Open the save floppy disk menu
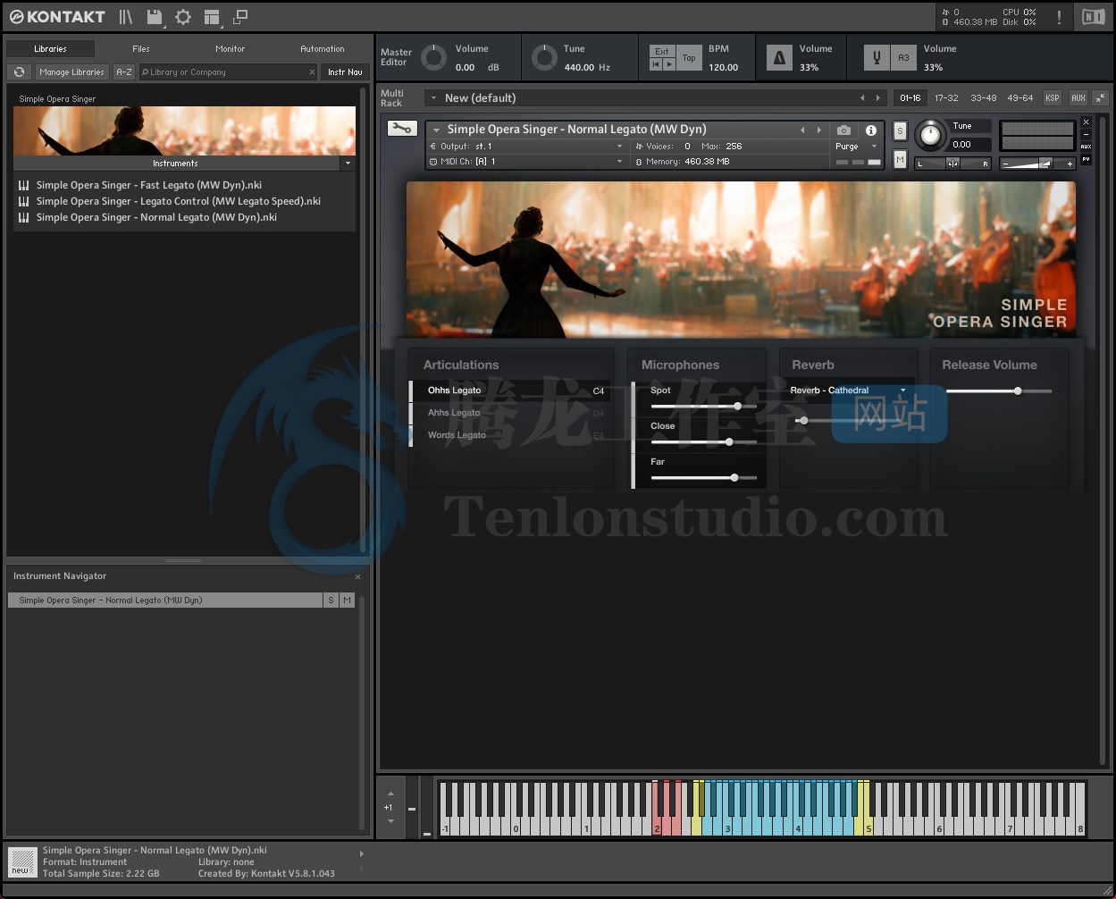This screenshot has width=1116, height=899. click(x=155, y=17)
